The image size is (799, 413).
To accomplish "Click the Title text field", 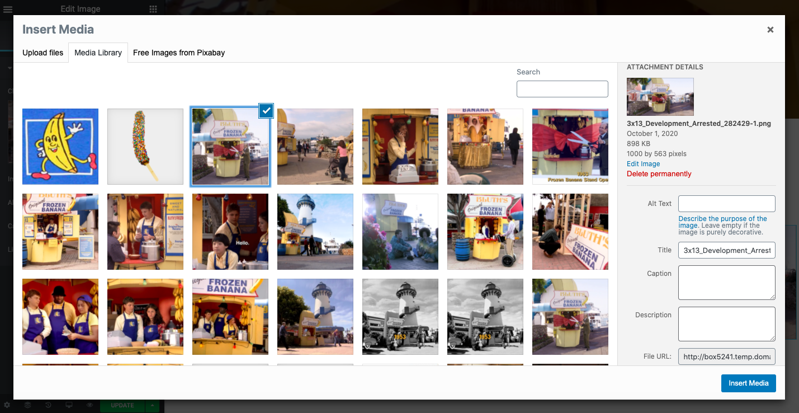I will point(727,250).
